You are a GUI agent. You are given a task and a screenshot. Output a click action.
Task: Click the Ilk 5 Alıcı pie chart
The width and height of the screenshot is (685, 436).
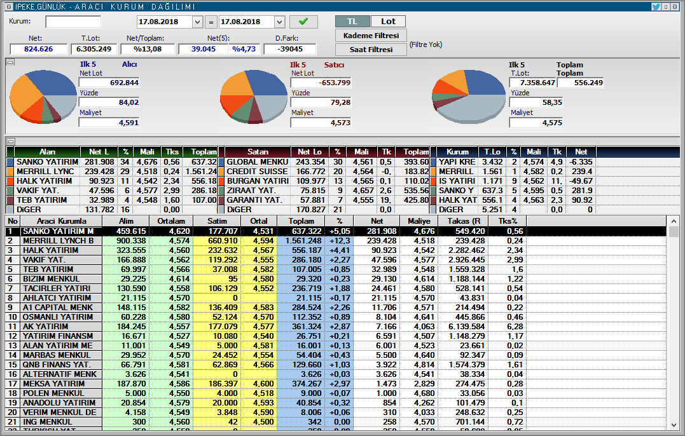[x=43, y=97]
